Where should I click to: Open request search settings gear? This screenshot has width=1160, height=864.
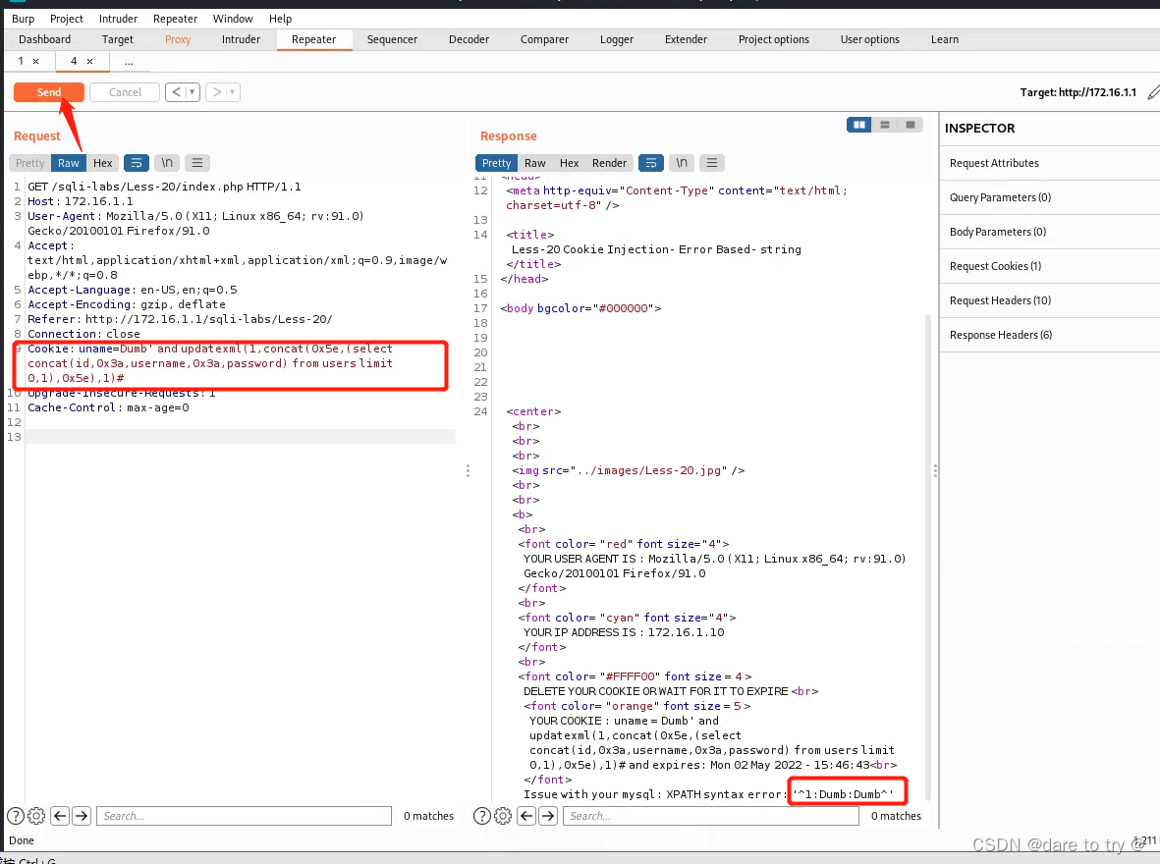[36, 816]
